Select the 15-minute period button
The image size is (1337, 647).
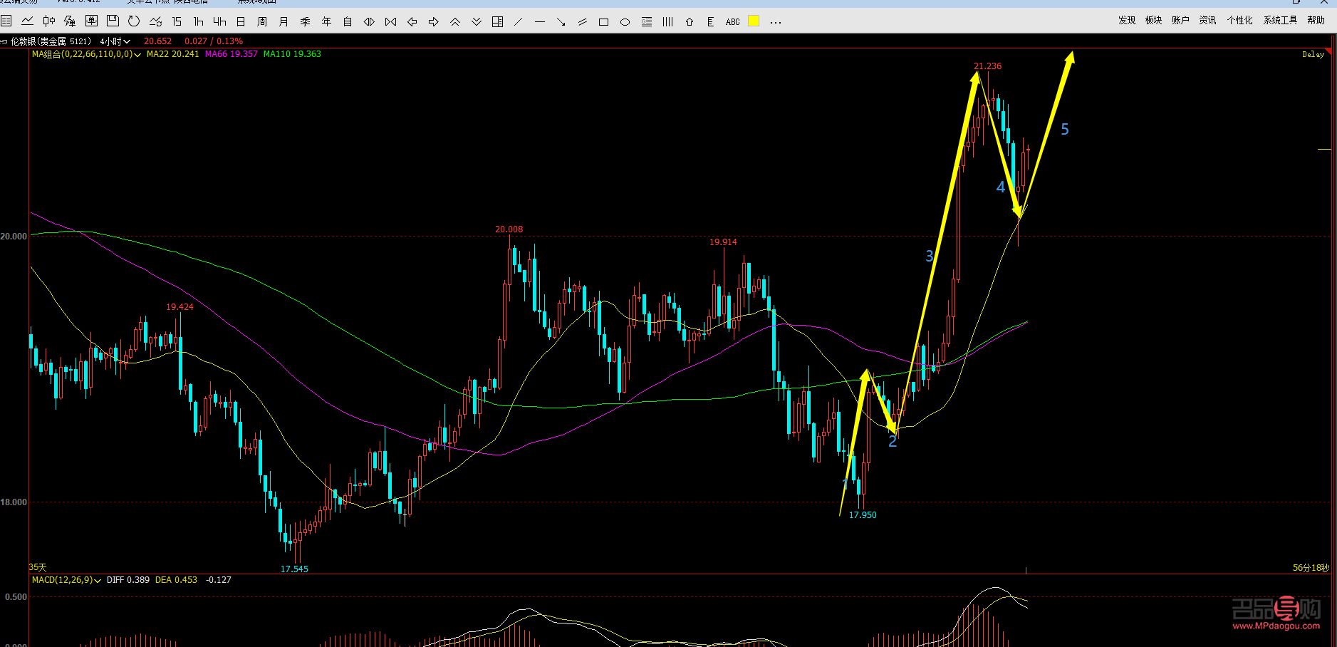[x=177, y=21]
